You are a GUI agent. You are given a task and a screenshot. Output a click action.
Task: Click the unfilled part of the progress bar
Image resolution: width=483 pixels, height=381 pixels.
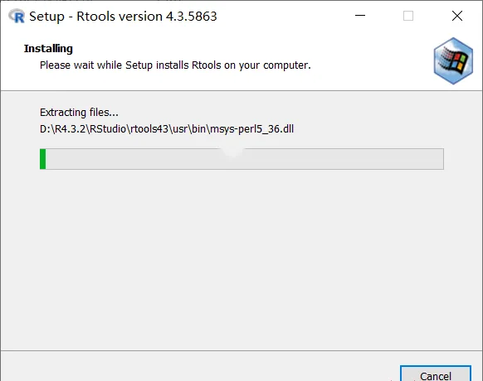click(245, 159)
